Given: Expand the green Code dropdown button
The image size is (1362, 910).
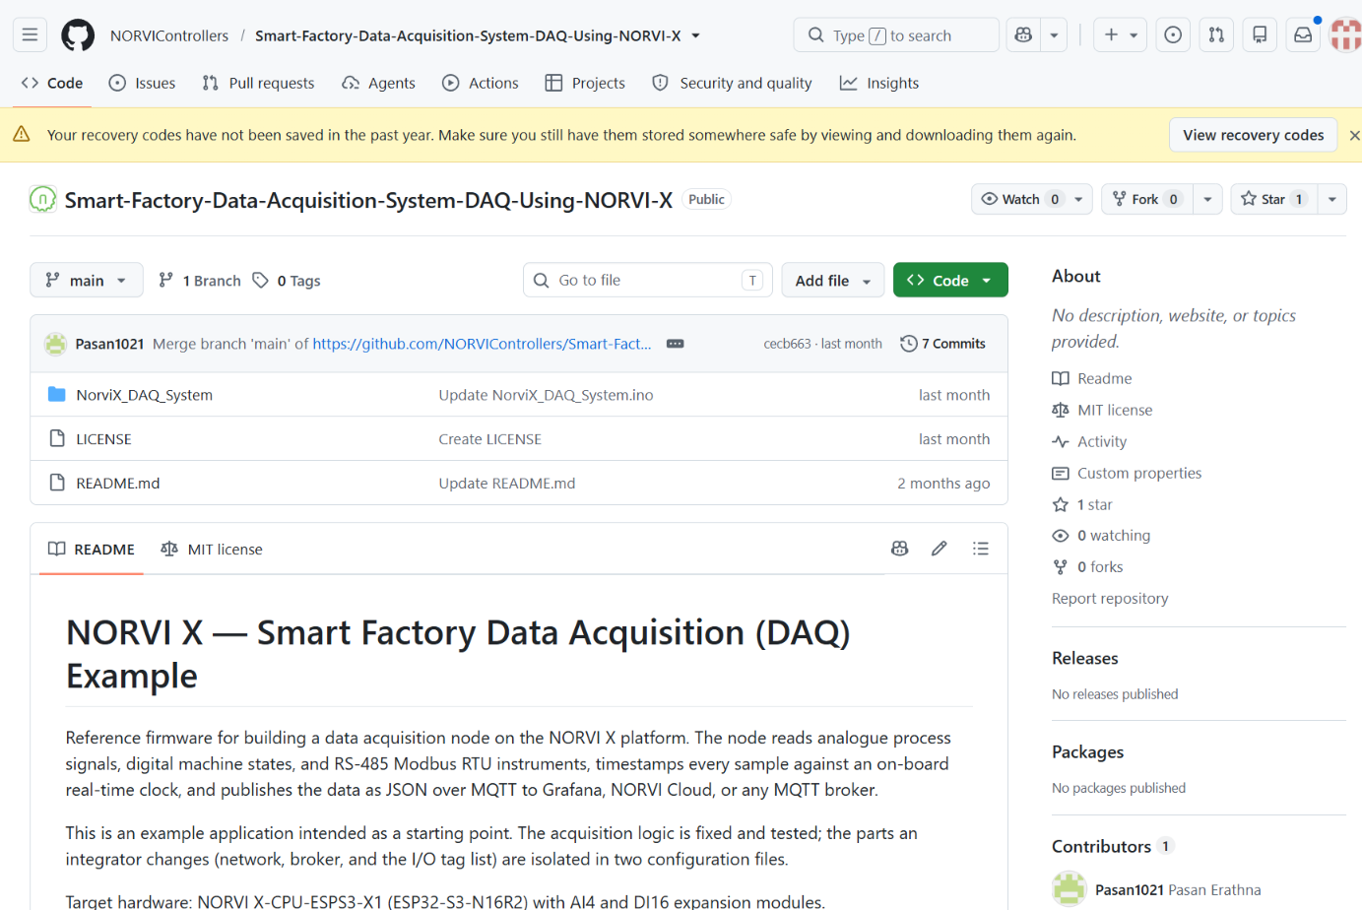Looking at the screenshot, I should point(950,281).
